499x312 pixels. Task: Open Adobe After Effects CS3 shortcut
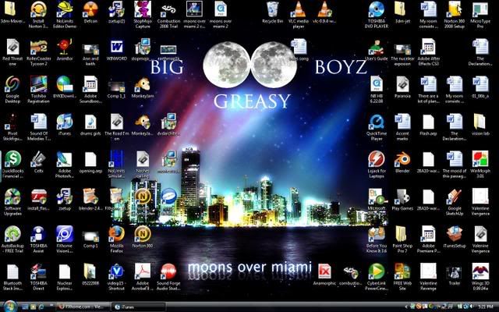(x=428, y=52)
